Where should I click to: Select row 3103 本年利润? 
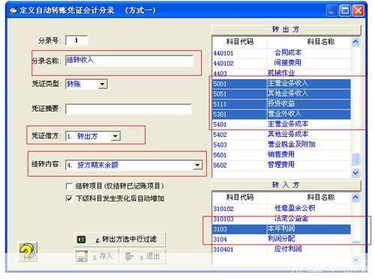pyautogui.click(x=281, y=229)
